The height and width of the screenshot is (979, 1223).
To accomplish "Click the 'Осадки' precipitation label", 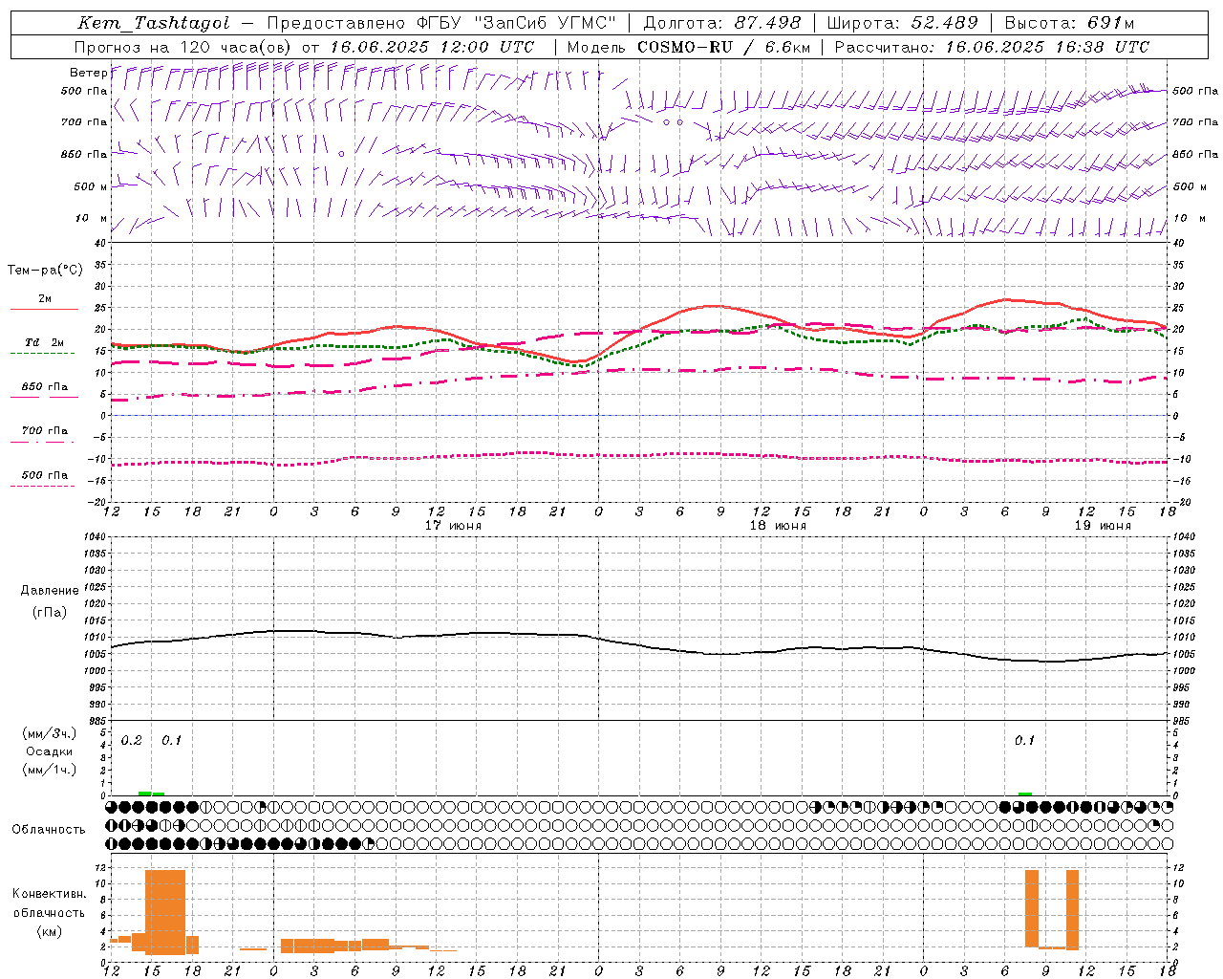I will [50, 751].
